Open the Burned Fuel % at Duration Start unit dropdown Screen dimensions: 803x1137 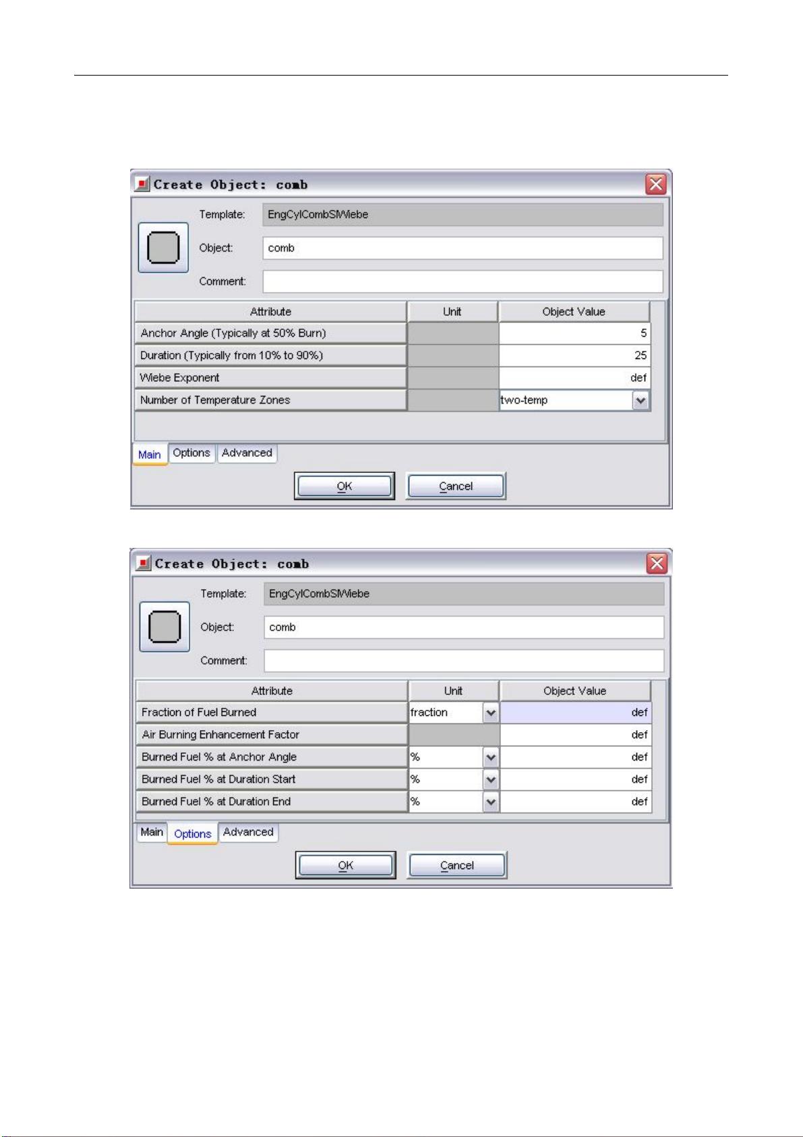[491, 779]
